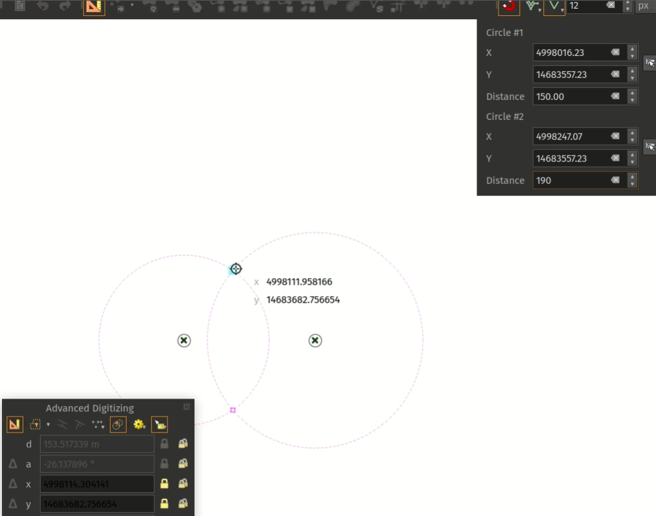Toggle the snapping magnet icon
This screenshot has width=656, height=516.
click(509, 6)
